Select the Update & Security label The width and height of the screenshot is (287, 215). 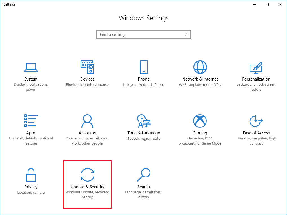tap(88, 187)
